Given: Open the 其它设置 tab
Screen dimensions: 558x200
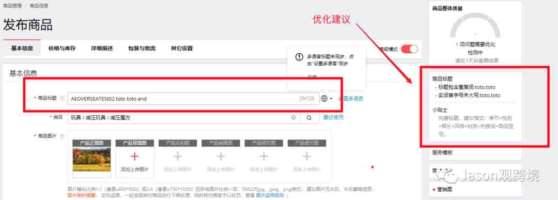Looking at the screenshot, I should click(x=182, y=49).
